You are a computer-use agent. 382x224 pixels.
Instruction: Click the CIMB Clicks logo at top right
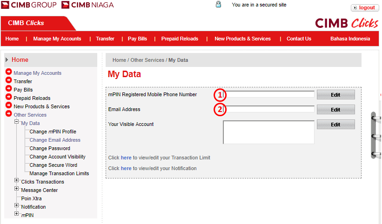click(x=347, y=23)
